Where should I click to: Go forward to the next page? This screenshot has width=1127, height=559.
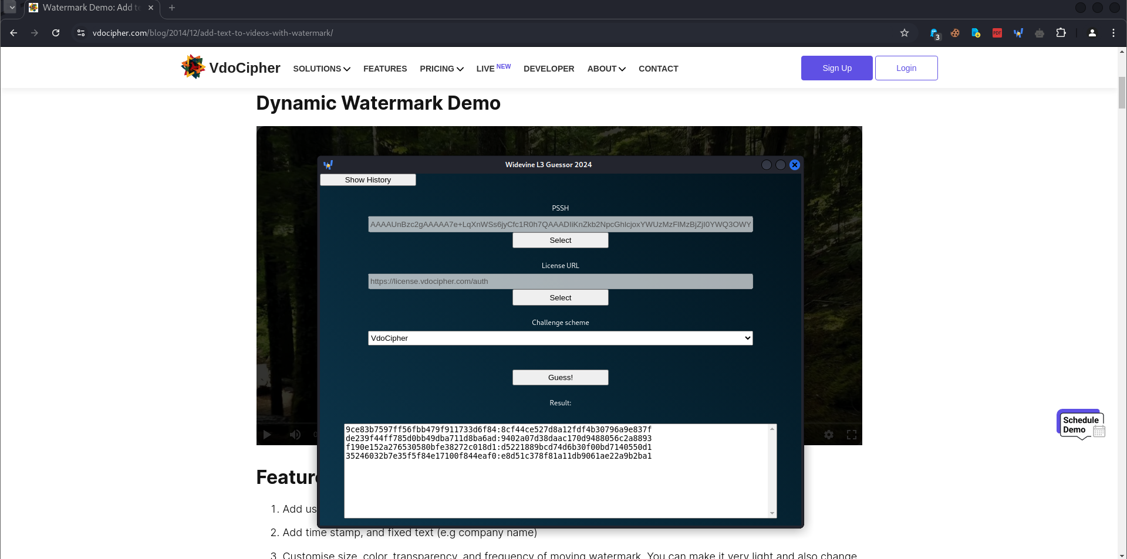point(35,33)
